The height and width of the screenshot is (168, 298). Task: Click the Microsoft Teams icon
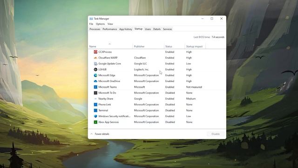95,87
